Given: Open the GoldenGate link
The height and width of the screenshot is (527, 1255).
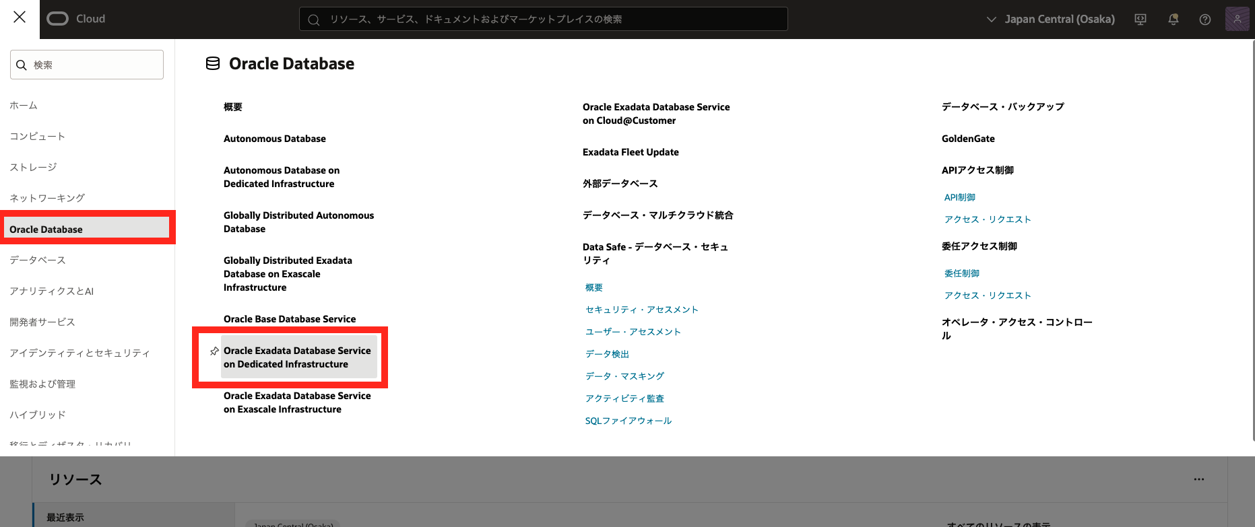Looking at the screenshot, I should (968, 139).
